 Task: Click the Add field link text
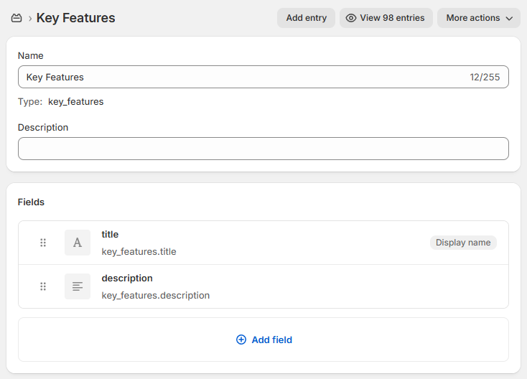(x=271, y=340)
